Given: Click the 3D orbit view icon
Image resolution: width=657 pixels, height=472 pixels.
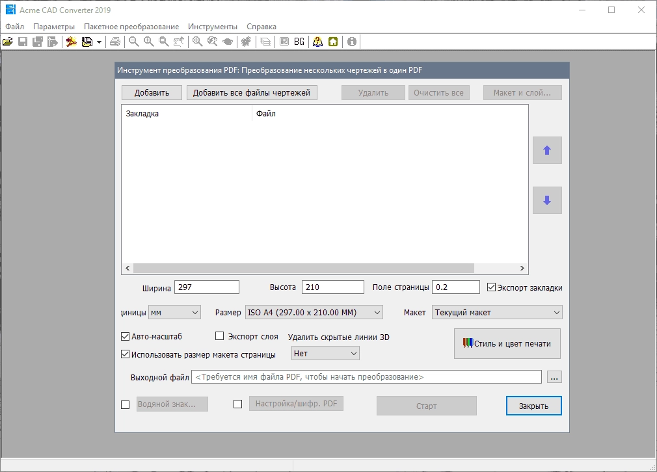Looking at the screenshot, I should tap(228, 42).
